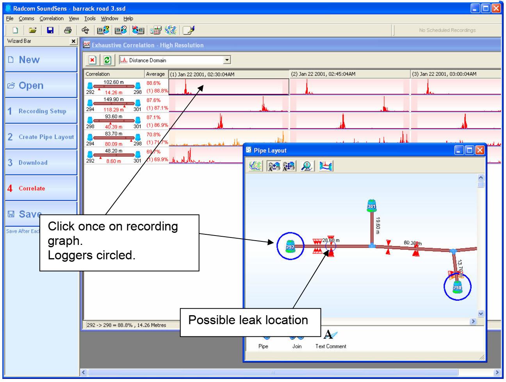Open the Correlation menu
Viewport: 506px width, 382px height.
(51, 18)
